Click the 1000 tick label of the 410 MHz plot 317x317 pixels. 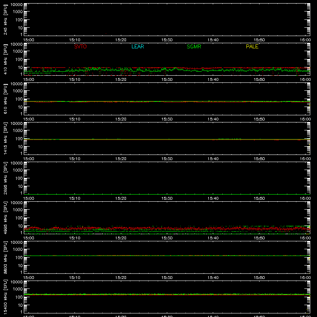tap(18, 52)
